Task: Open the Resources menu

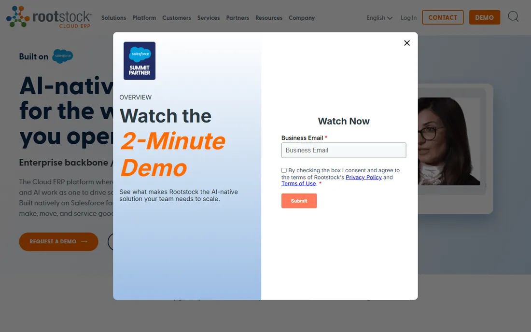Action: pos(269,17)
